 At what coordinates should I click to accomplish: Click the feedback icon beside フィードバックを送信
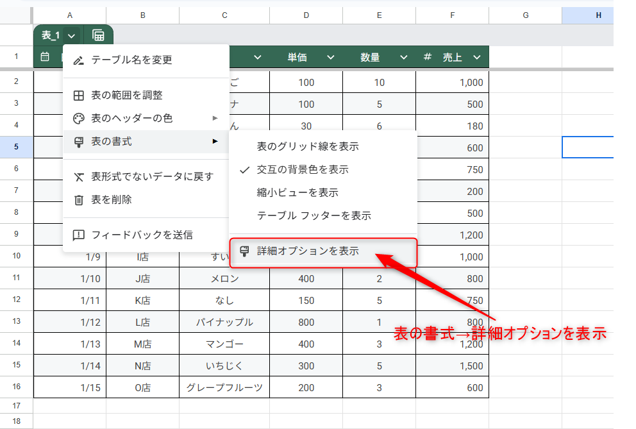click(79, 235)
